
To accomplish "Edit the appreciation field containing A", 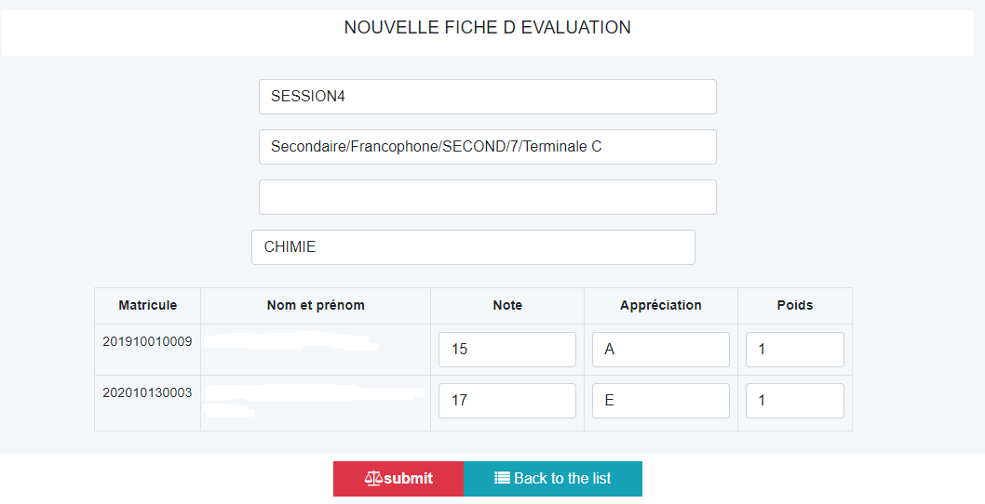I will [661, 350].
